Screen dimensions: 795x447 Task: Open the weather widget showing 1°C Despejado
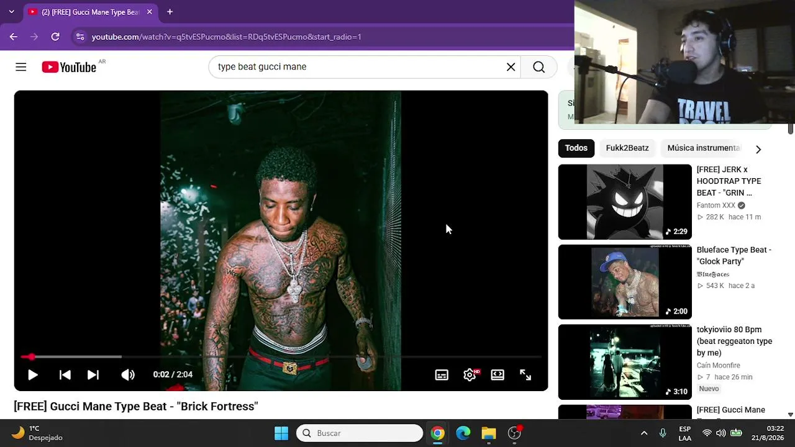pos(37,433)
